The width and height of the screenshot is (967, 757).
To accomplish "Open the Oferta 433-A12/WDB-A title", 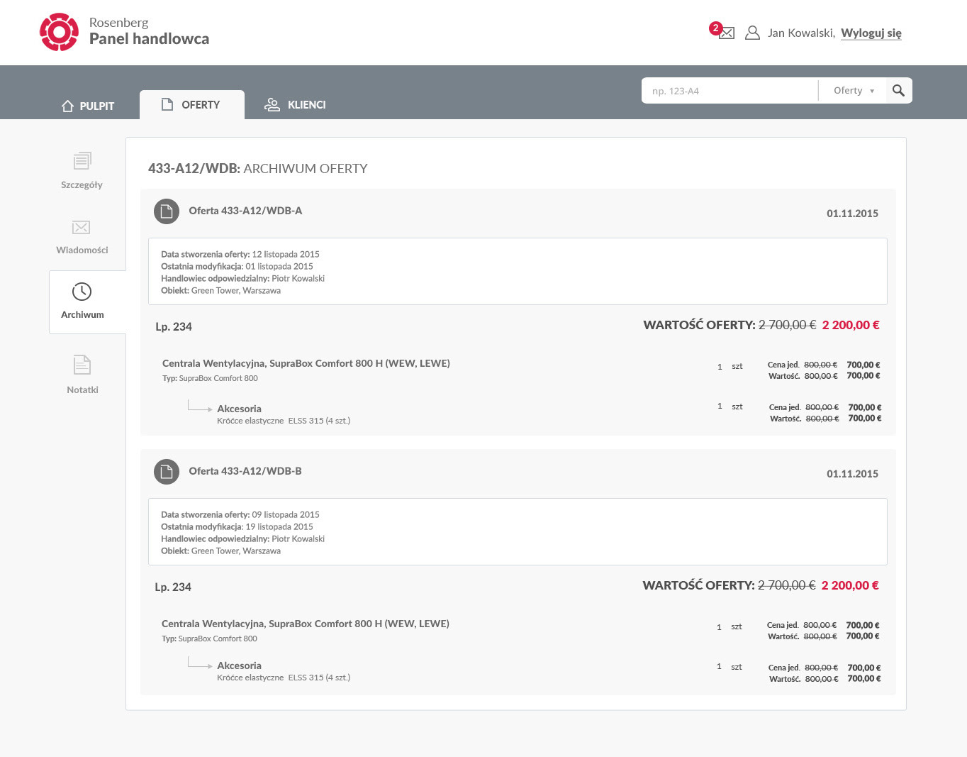I will 245,211.
